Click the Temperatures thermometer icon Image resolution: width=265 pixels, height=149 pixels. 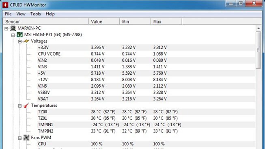(x=26, y=106)
